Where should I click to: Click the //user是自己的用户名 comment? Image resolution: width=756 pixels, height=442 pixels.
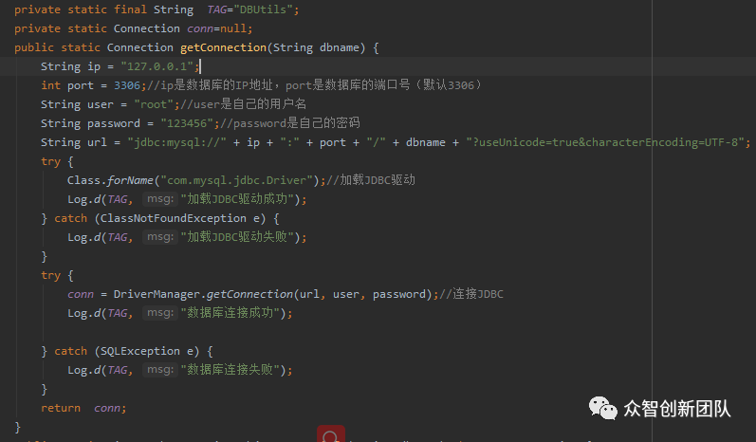243,104
